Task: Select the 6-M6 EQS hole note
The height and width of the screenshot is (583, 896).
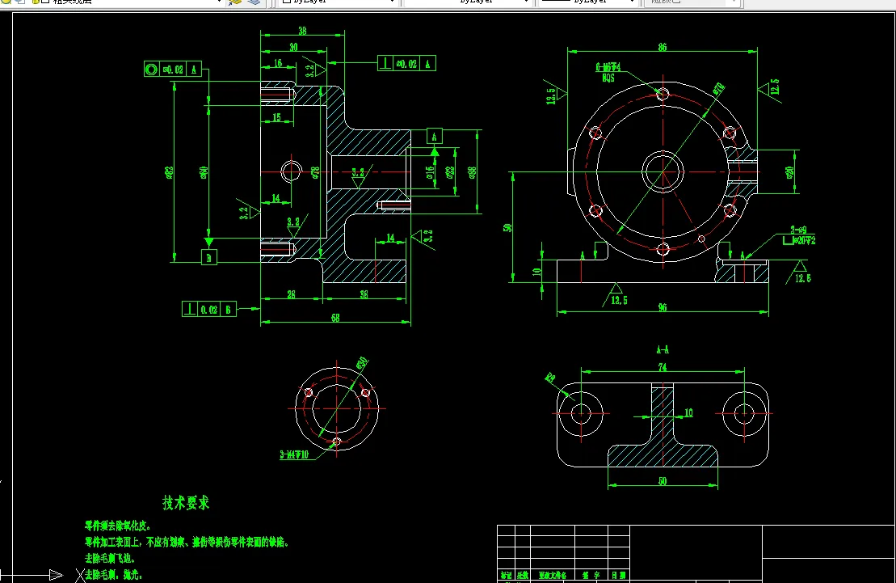Action: (x=608, y=73)
